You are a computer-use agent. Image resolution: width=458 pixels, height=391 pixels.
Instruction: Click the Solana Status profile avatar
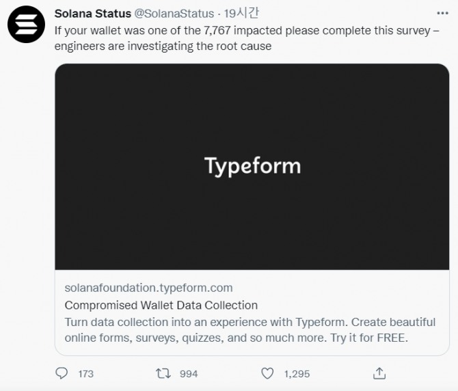(26, 24)
